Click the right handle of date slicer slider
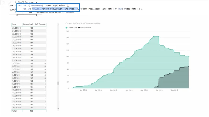 coord(37,15)
